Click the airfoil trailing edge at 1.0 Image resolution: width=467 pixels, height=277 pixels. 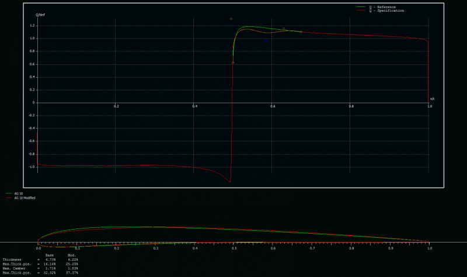tap(430, 241)
